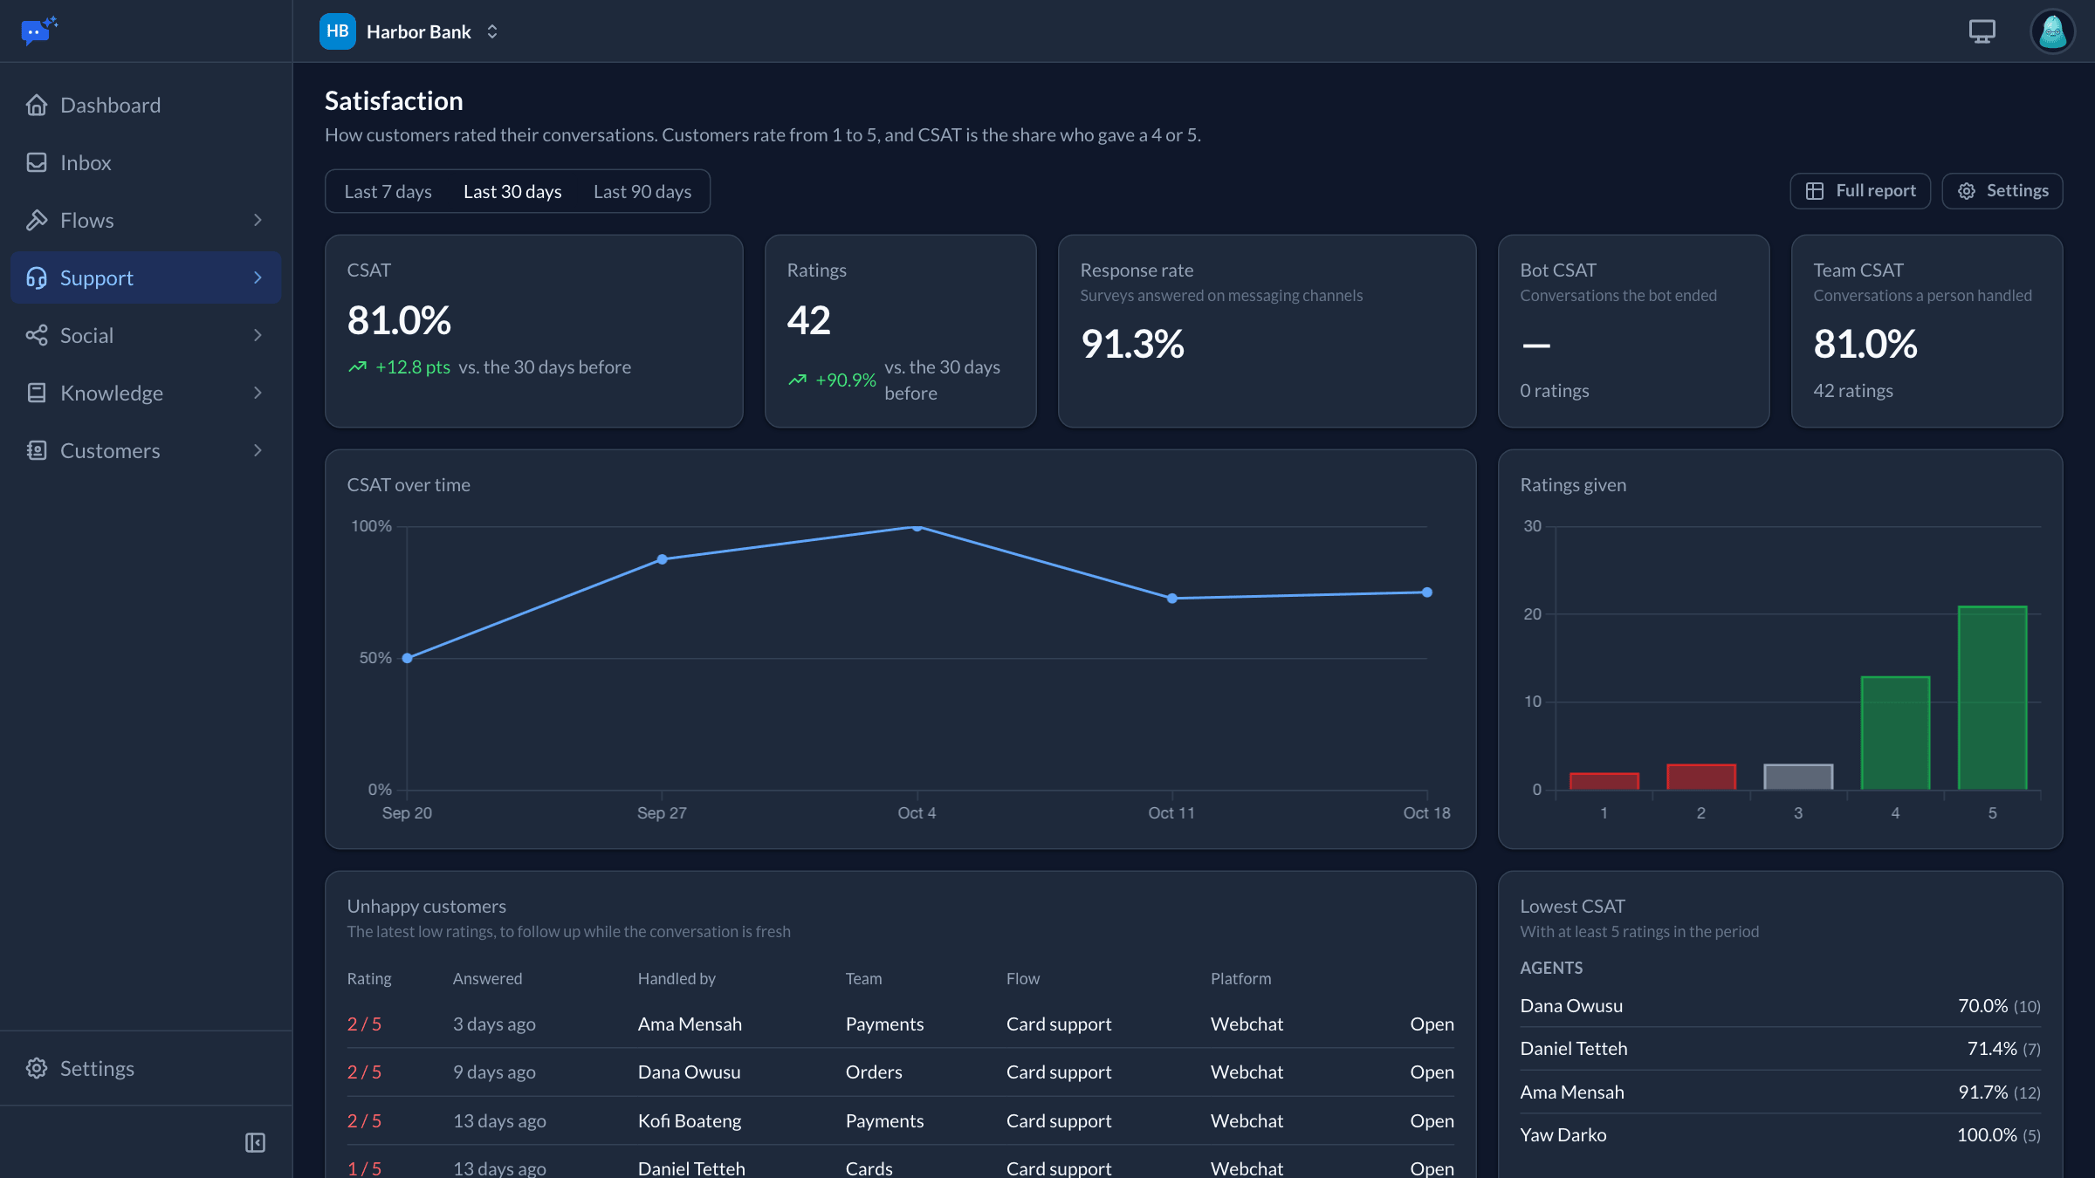Click the Answered column header
Image resolution: width=2095 pixels, height=1178 pixels.
click(x=487, y=979)
